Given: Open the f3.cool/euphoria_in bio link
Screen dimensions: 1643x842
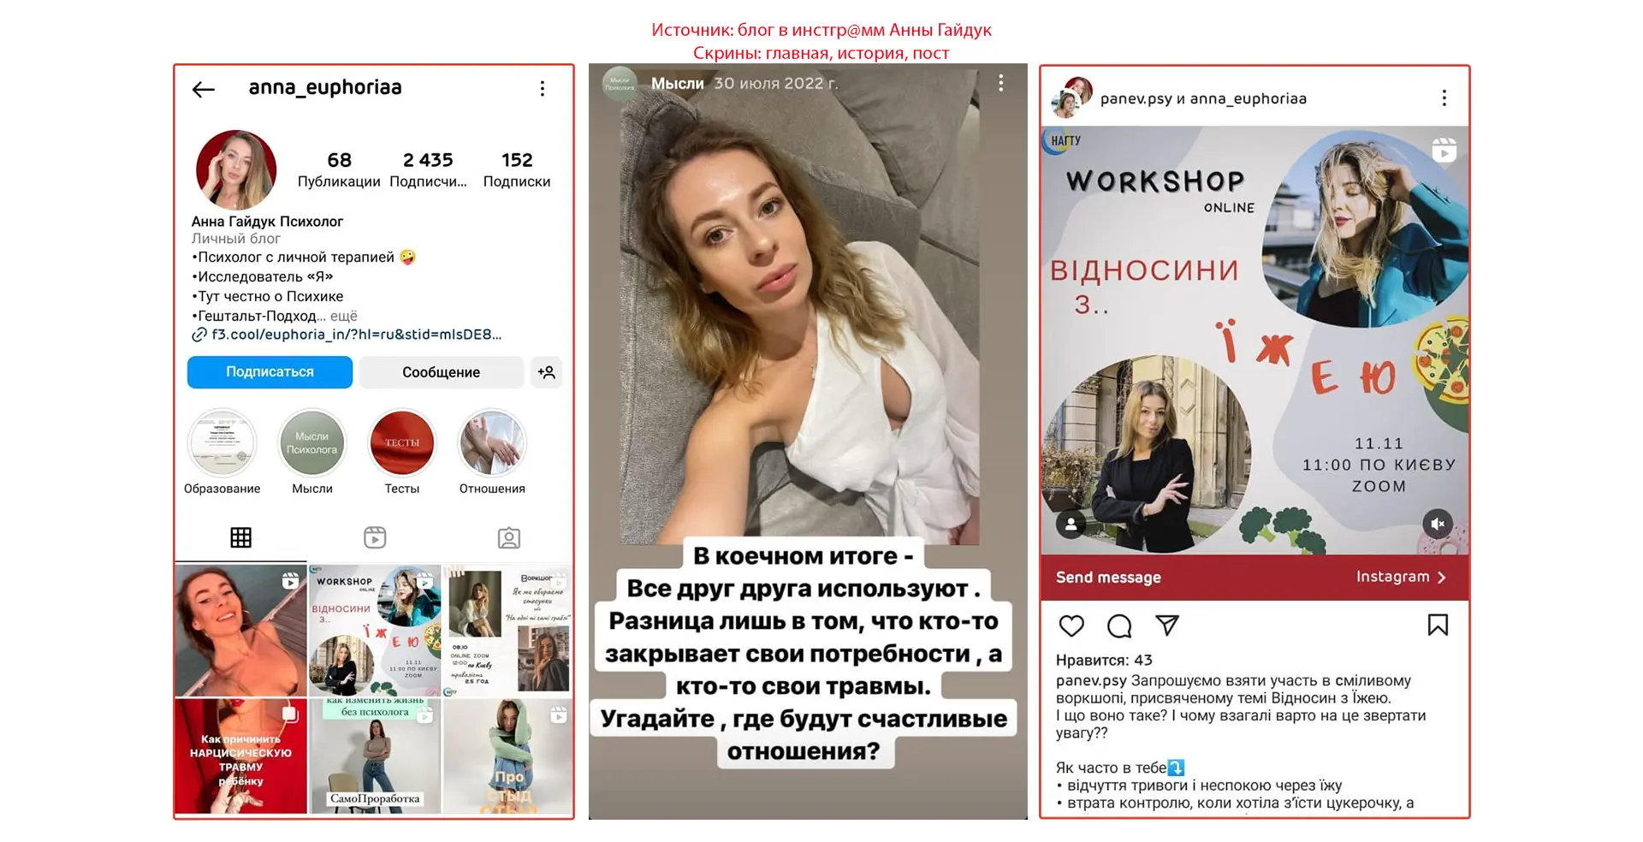Looking at the screenshot, I should point(347,335).
